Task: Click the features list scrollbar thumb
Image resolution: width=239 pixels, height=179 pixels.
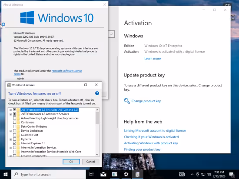Action: pos(97,118)
